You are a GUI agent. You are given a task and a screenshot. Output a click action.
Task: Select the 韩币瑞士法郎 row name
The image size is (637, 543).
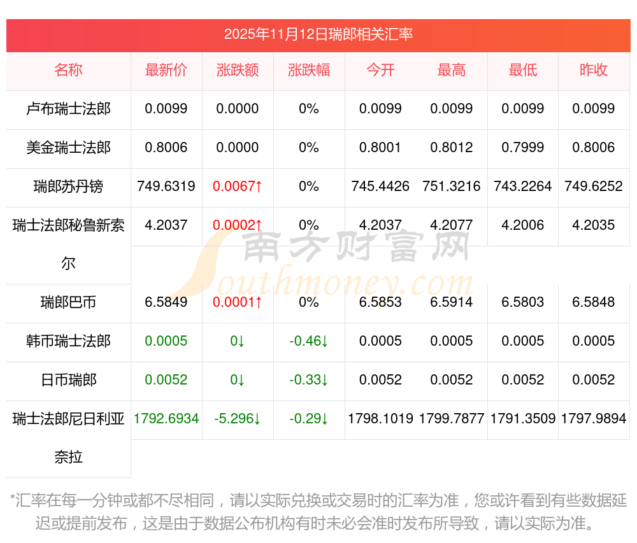tap(68, 341)
